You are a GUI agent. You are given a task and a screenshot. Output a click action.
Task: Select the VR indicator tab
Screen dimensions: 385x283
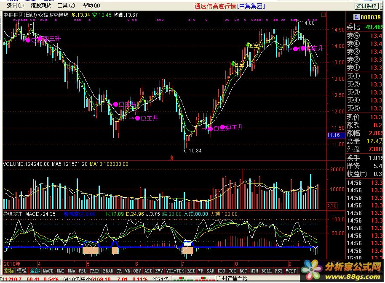click(128, 271)
